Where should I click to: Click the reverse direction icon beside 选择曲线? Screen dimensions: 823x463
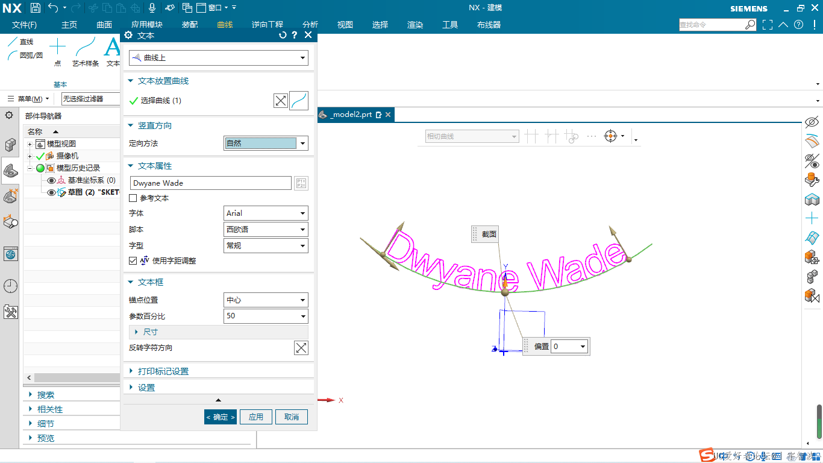click(x=281, y=101)
